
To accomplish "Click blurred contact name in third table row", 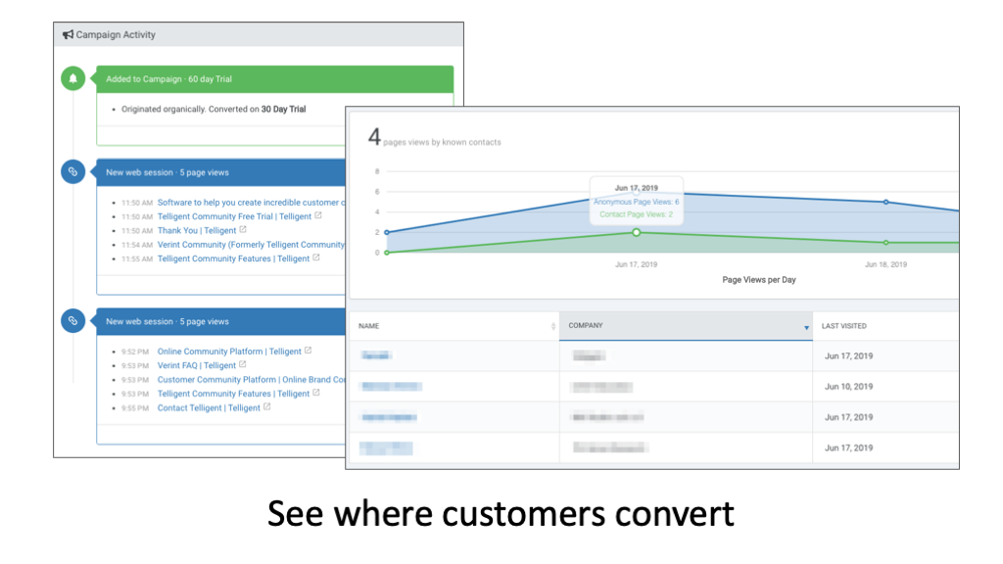I will pyautogui.click(x=389, y=417).
